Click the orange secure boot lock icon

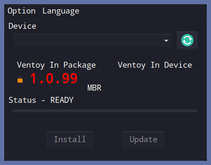click(20, 80)
